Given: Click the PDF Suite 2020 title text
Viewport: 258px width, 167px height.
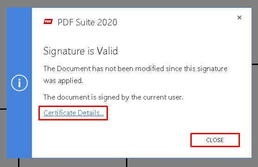Looking at the screenshot, I should click(x=88, y=22).
